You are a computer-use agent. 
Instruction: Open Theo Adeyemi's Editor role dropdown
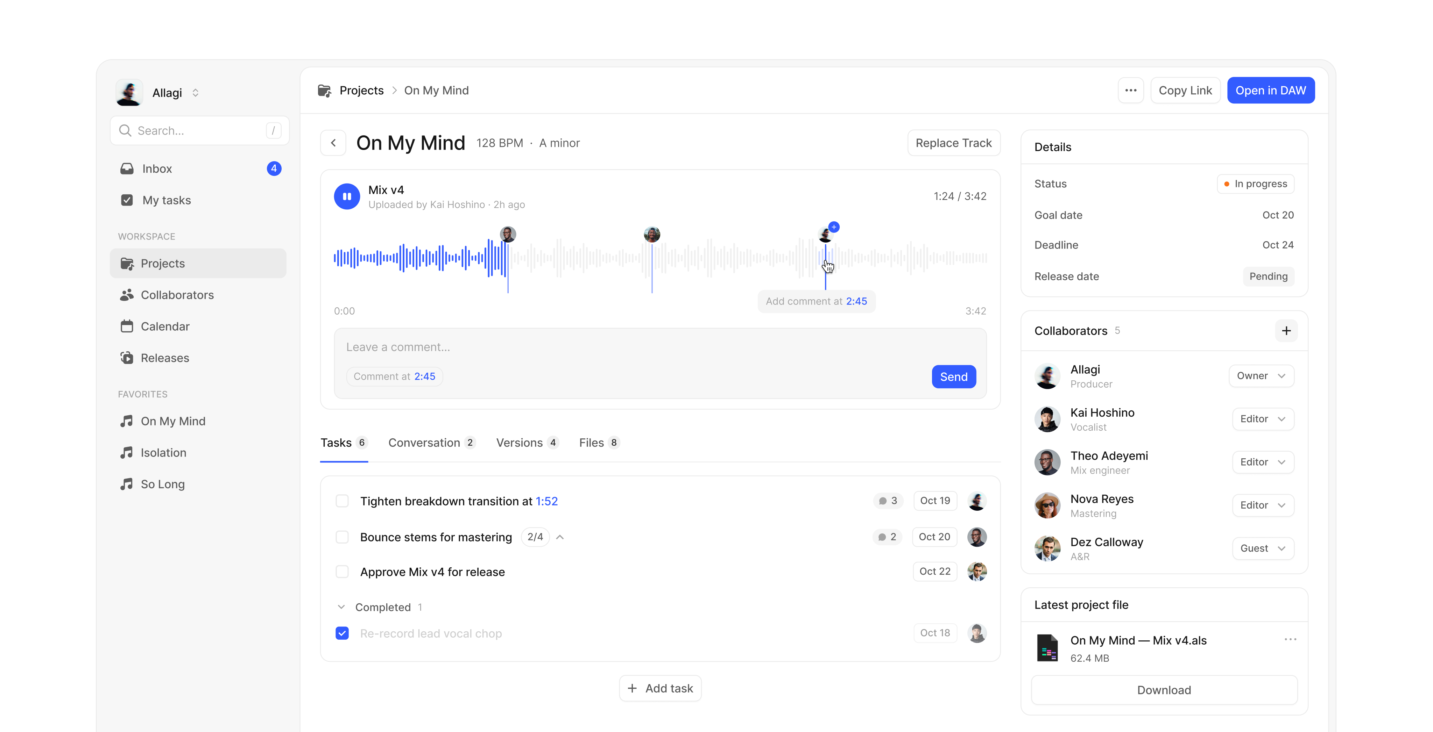[1263, 462]
